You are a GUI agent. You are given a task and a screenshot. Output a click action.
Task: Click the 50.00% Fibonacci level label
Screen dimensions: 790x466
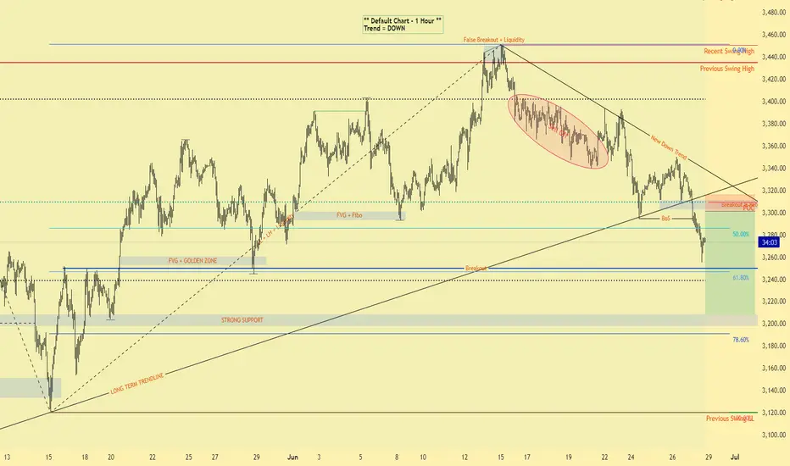pos(741,234)
